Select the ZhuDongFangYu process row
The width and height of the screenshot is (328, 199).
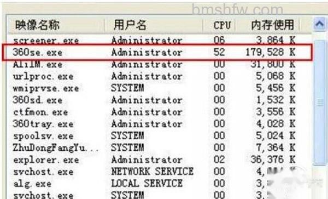pyautogui.click(x=160, y=148)
